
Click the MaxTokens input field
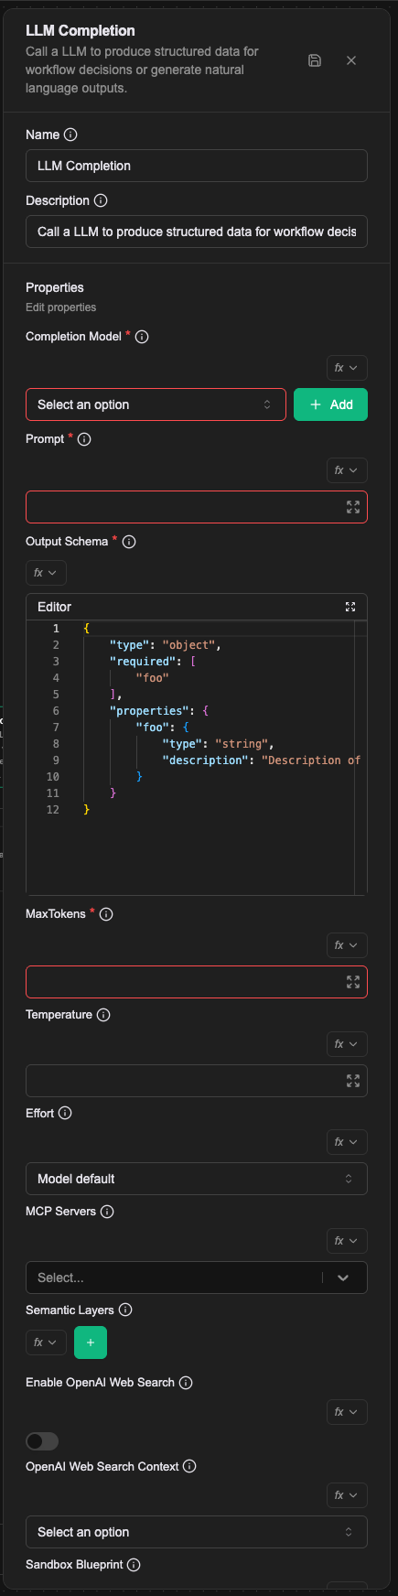[x=197, y=982]
